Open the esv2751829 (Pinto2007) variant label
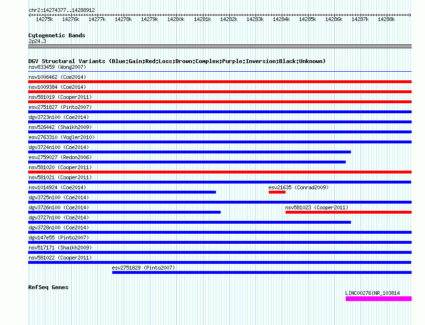425x325 pixels. pos(143,268)
